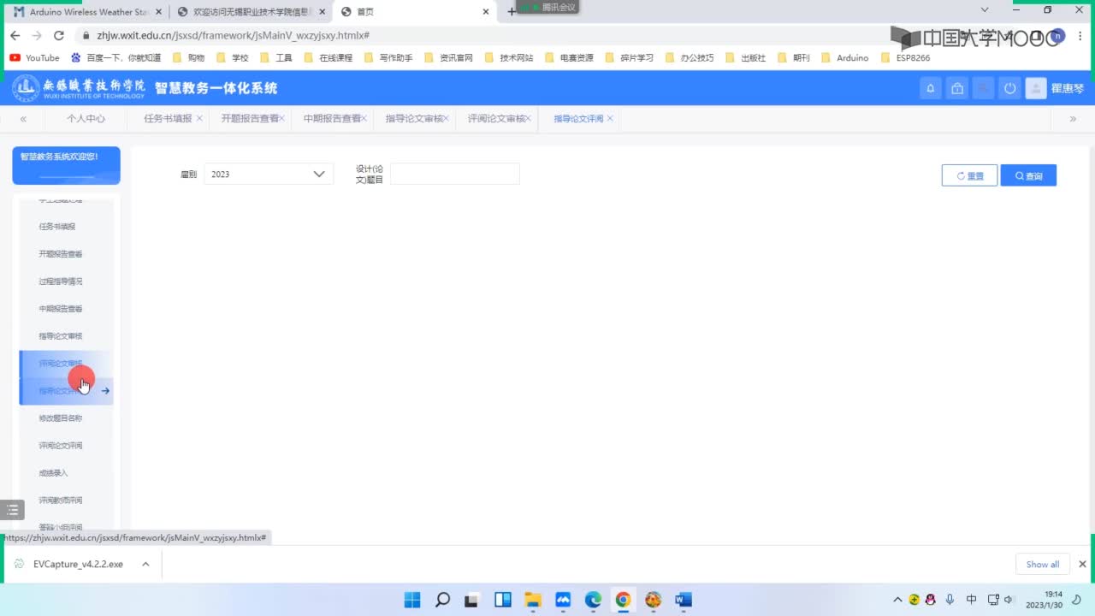
Task: Open 评阅论文评阅 in the sidebar menu
Action: tap(61, 446)
